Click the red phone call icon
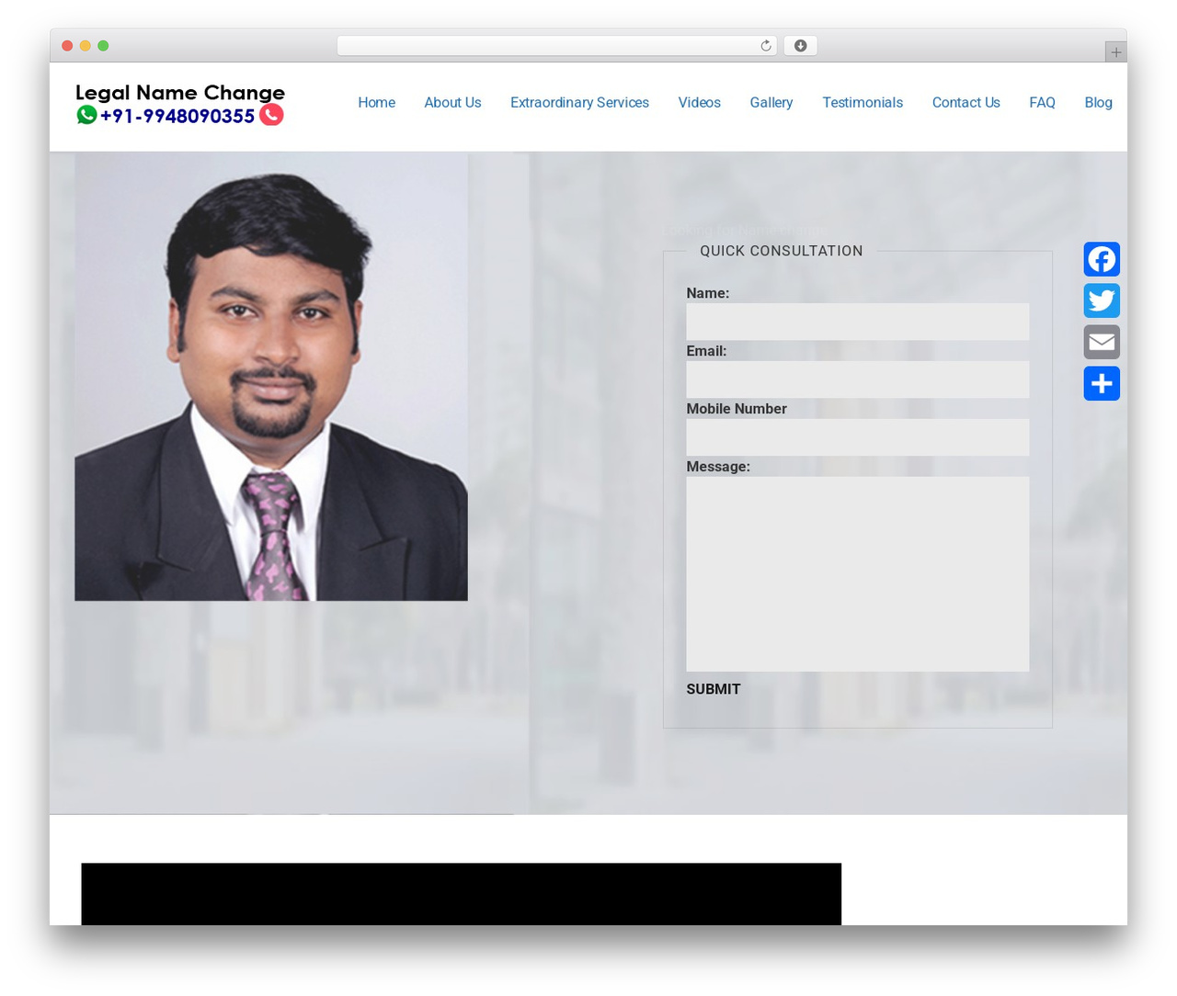Image resolution: width=1177 pixels, height=996 pixels. (271, 115)
